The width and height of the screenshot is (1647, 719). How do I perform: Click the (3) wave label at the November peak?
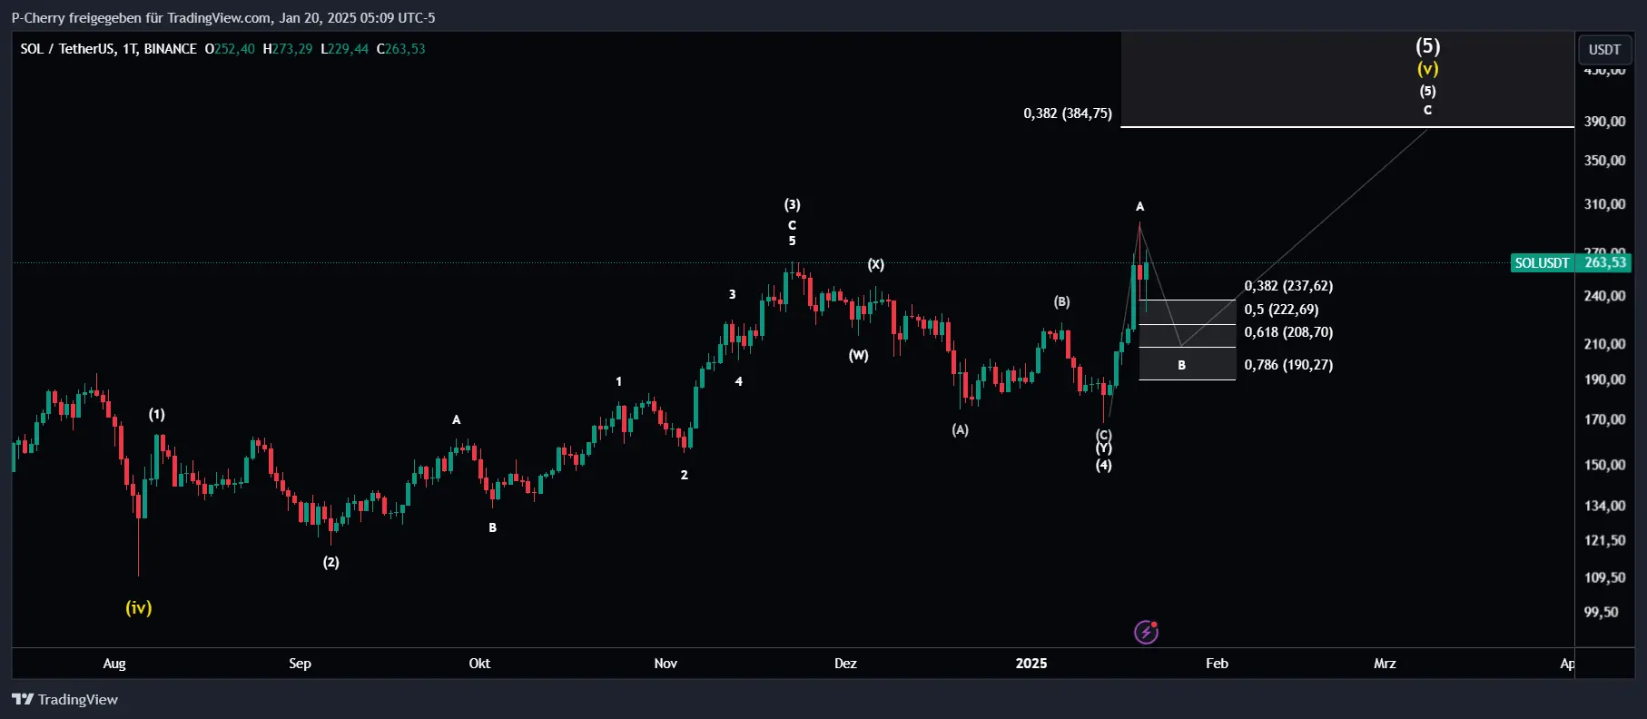(x=793, y=204)
